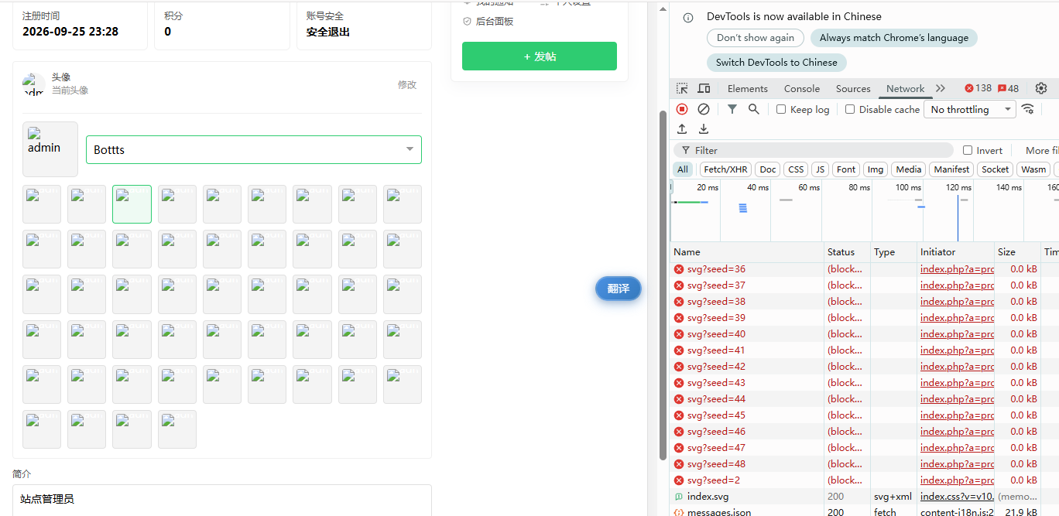Show more DevTools tabs via chevrons
This screenshot has width=1059, height=516.
pyautogui.click(x=941, y=88)
